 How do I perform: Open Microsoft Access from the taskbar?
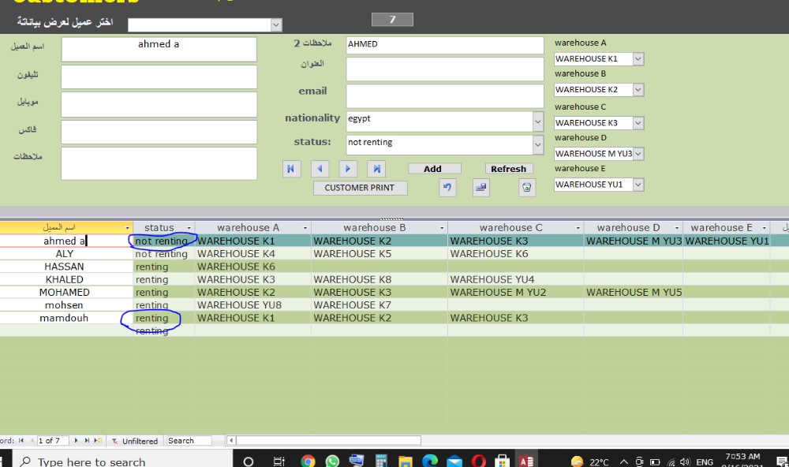coord(526,461)
